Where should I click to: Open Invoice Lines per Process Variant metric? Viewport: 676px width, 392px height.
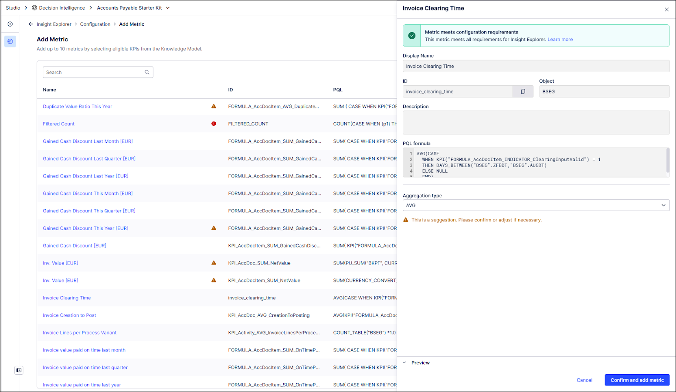click(x=79, y=332)
